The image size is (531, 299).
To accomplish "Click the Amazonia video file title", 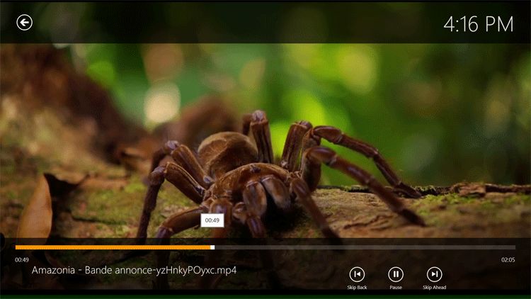I will pyautogui.click(x=134, y=271).
